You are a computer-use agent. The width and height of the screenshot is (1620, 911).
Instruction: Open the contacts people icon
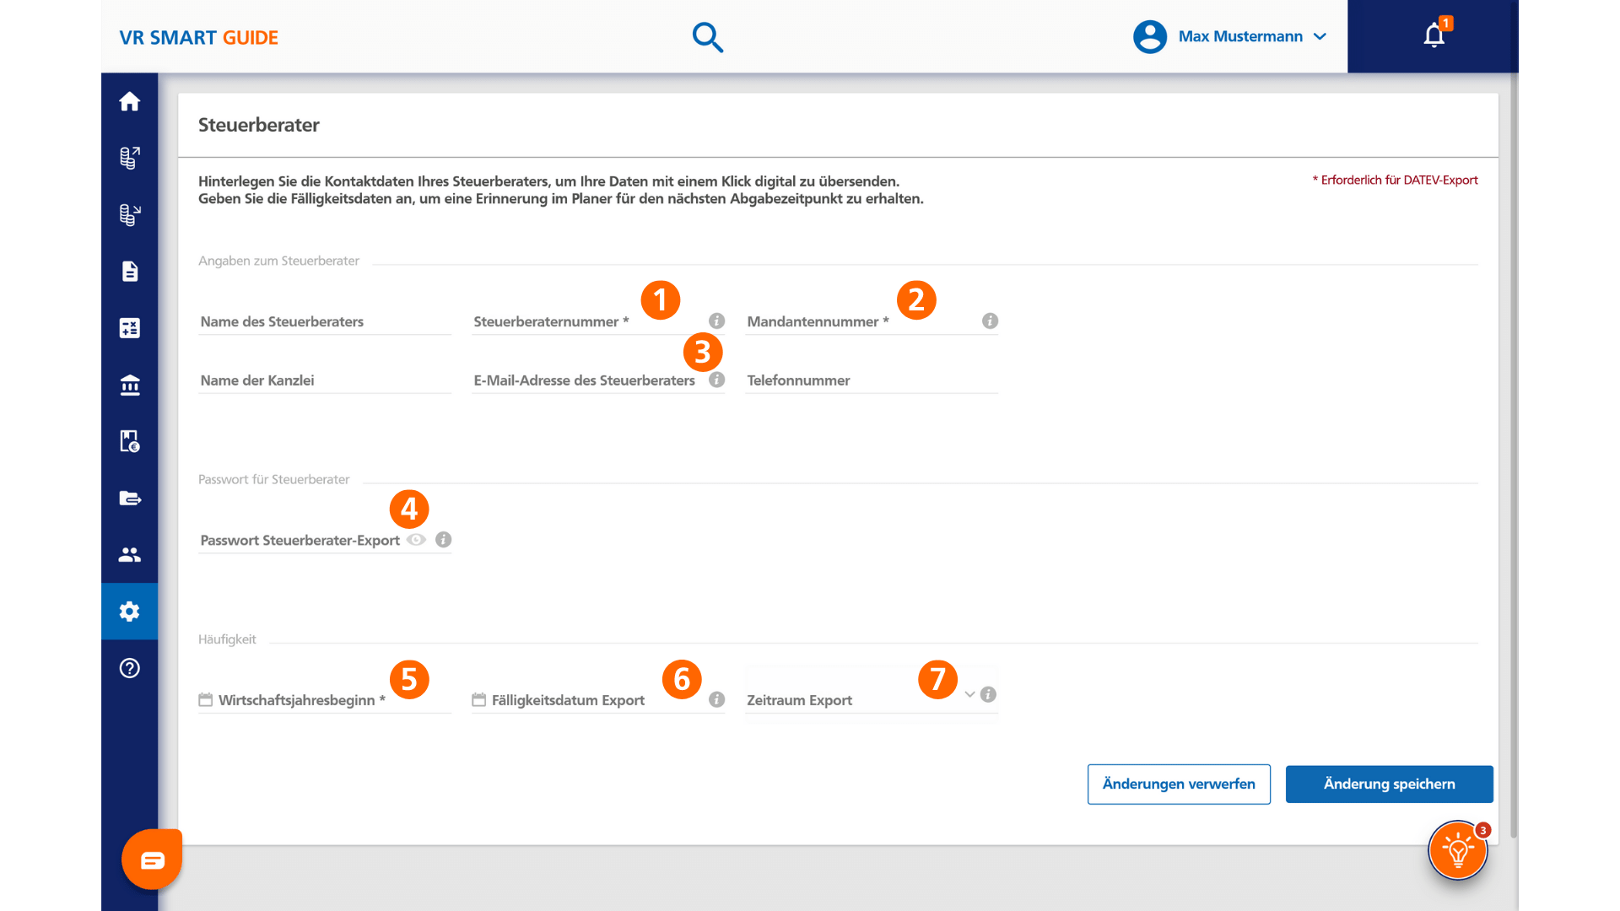click(129, 554)
